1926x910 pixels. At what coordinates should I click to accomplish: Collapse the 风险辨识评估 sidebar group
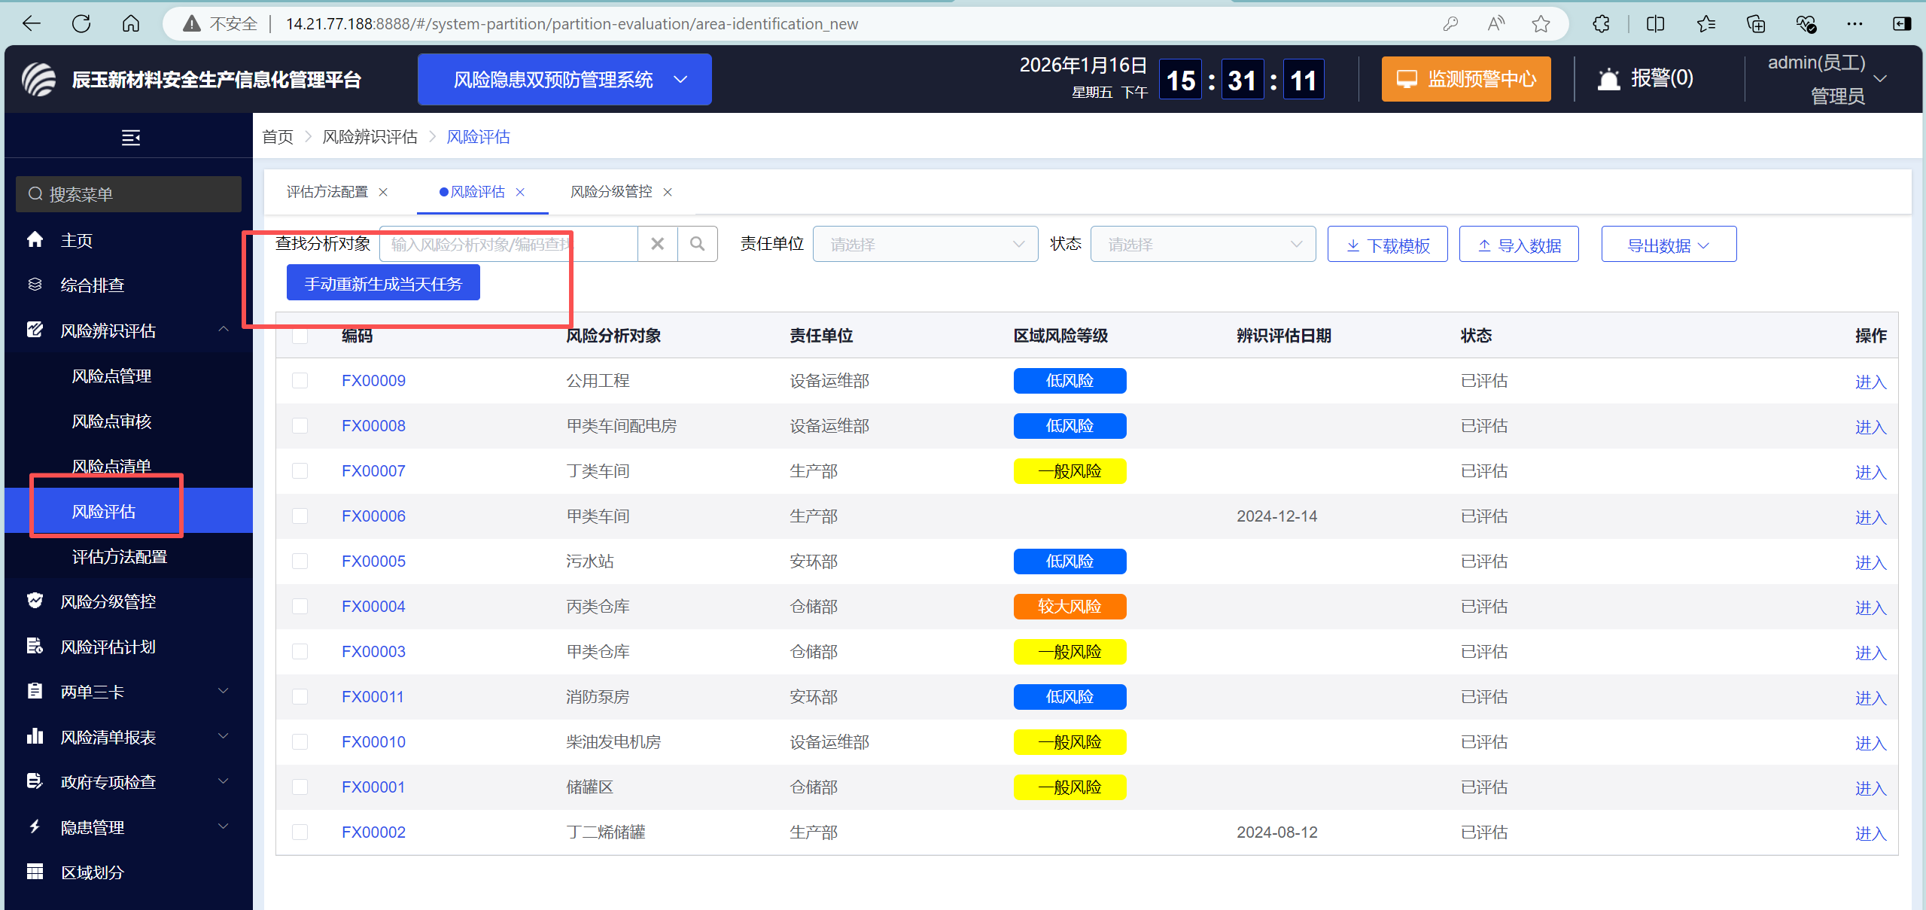click(129, 330)
